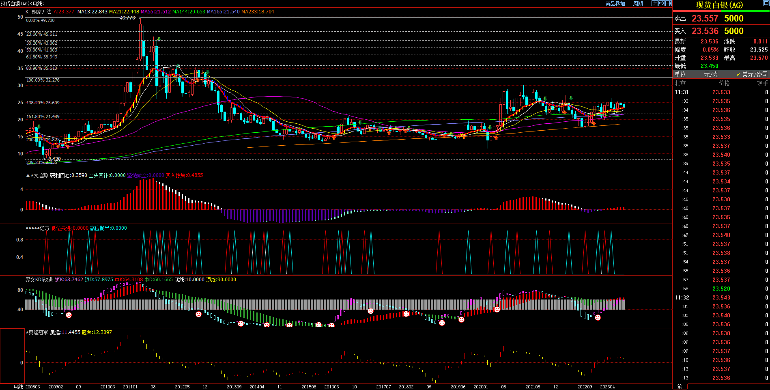Click the 买入 buy price 23.536
The image size is (770, 390).
click(705, 31)
